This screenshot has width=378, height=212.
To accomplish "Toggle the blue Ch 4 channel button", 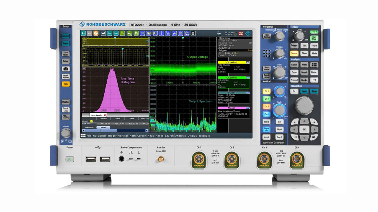I will [267, 114].
